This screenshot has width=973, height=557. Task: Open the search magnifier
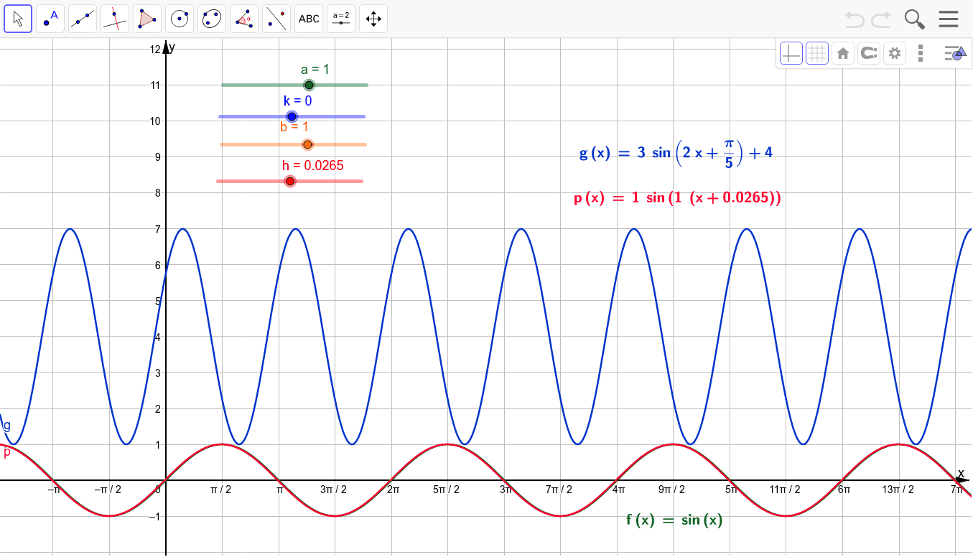[x=914, y=19]
